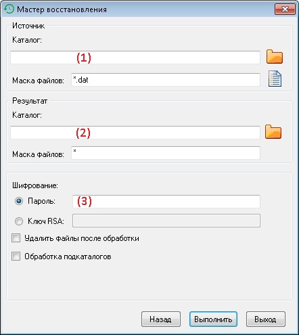Enable Удалить файлы после обработки checkbox
The width and height of the screenshot is (299, 335).
coord(16,238)
